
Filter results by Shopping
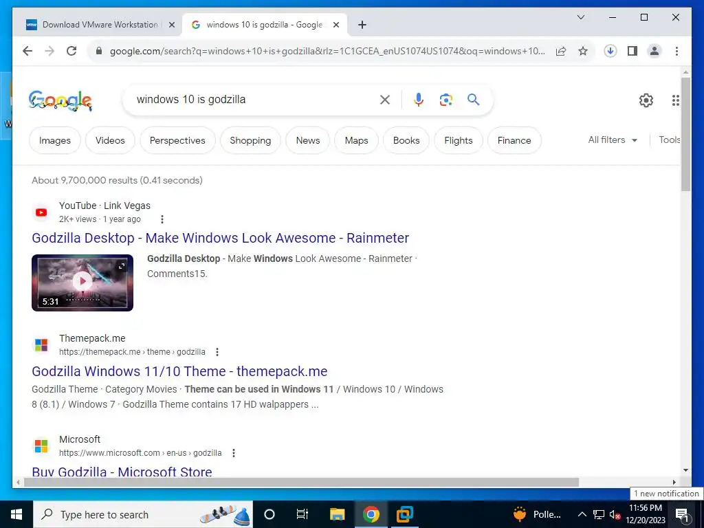pyautogui.click(x=250, y=140)
